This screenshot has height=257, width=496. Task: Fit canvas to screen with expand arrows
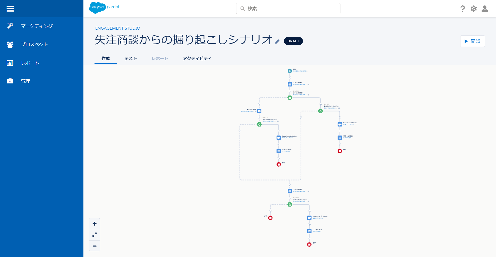coord(95,235)
